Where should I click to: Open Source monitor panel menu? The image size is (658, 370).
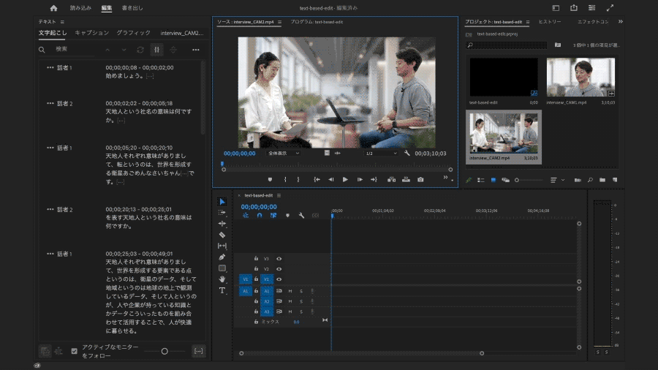279,22
